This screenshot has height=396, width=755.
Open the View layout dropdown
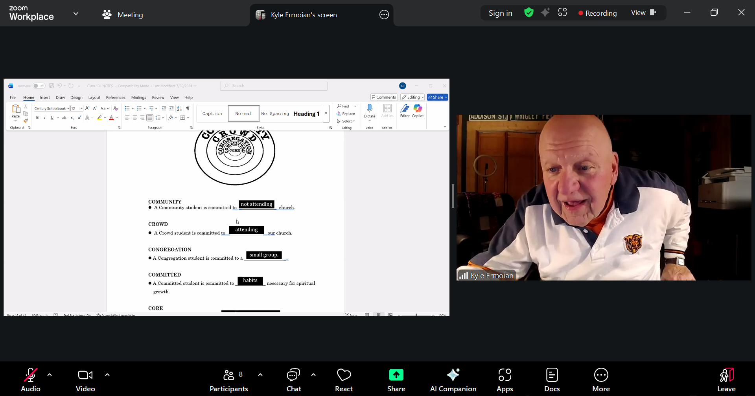click(x=643, y=13)
